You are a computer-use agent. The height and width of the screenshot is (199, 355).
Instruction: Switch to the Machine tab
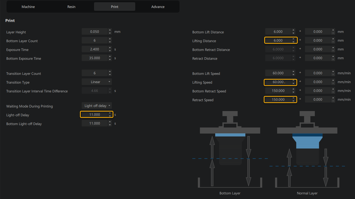pos(28,7)
